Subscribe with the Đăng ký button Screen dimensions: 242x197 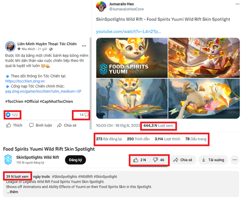(x=75, y=160)
